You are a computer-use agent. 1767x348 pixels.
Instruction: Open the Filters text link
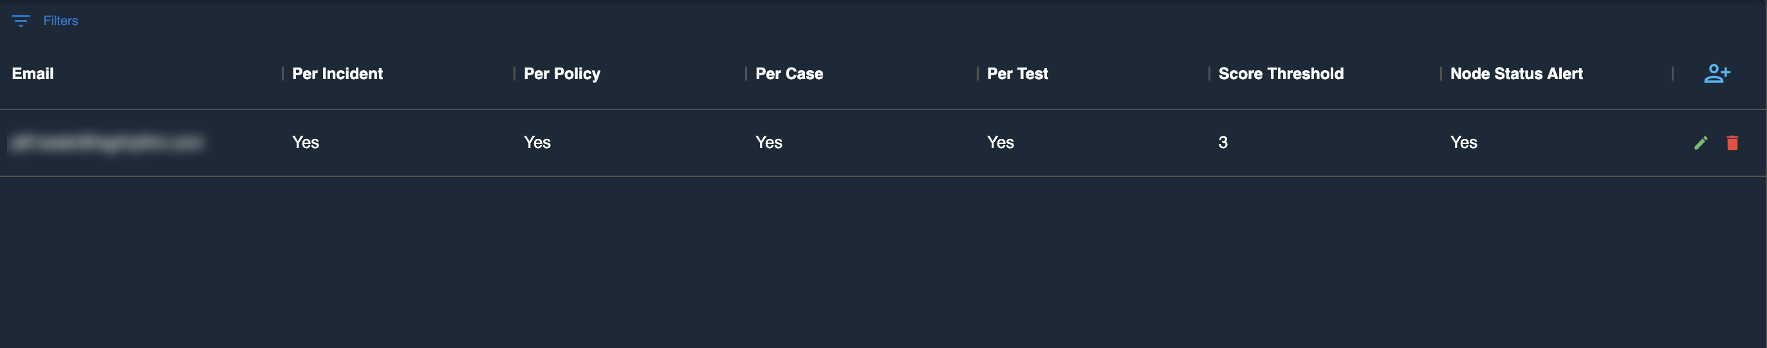pos(60,21)
